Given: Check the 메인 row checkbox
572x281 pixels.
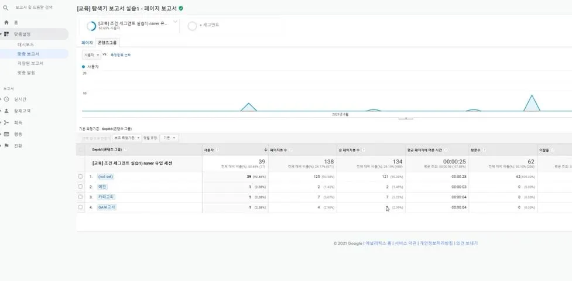Looking at the screenshot, I should pos(80,187).
